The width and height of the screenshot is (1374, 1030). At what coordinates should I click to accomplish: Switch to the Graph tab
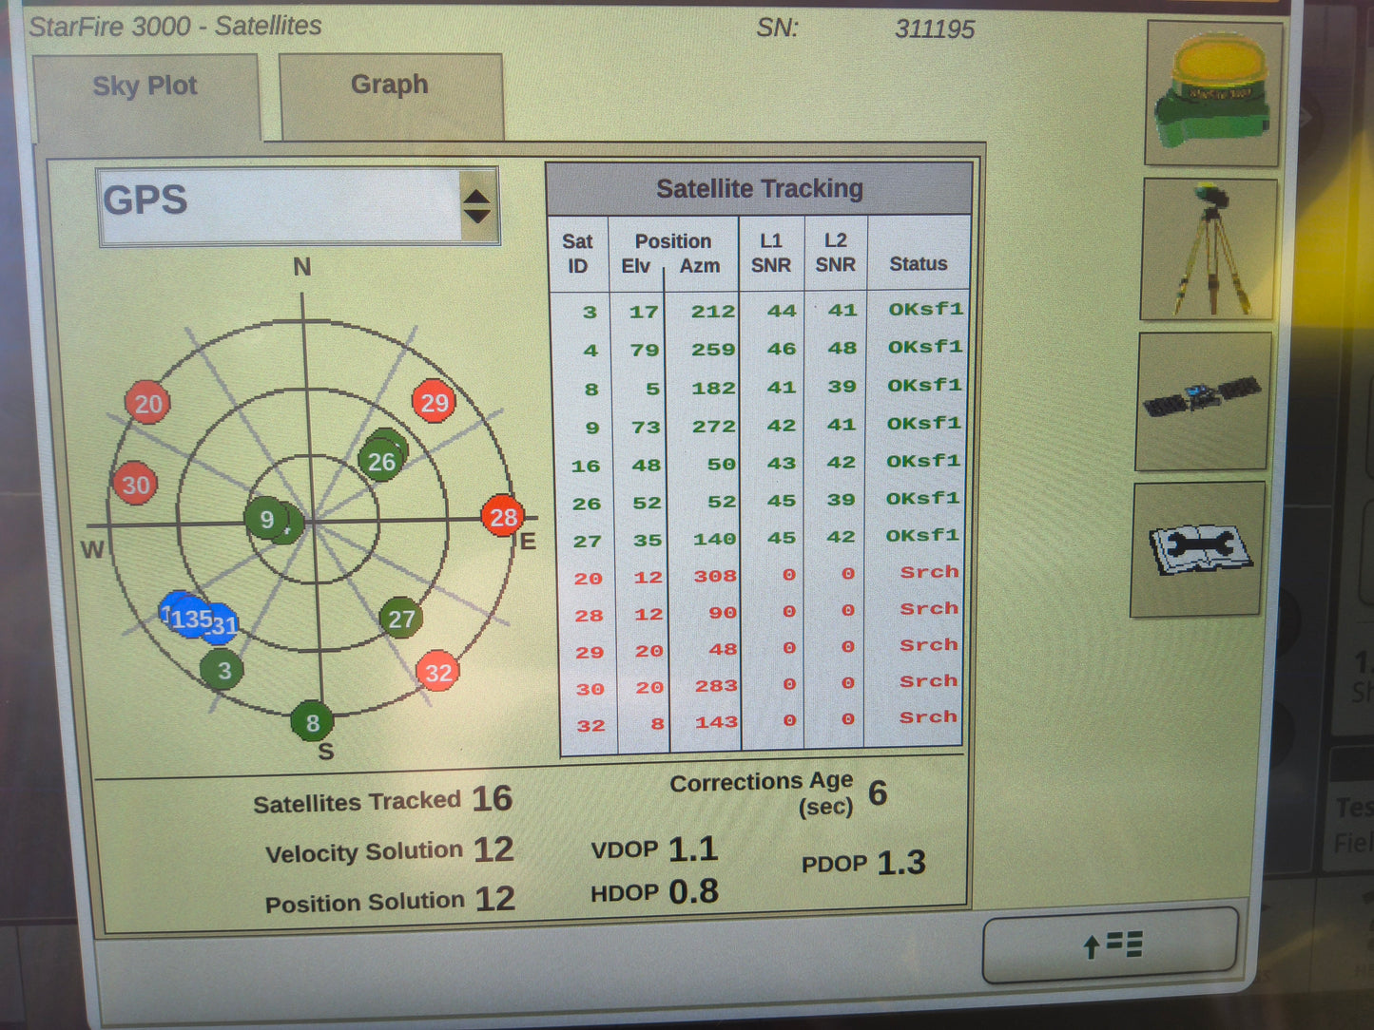pos(390,86)
